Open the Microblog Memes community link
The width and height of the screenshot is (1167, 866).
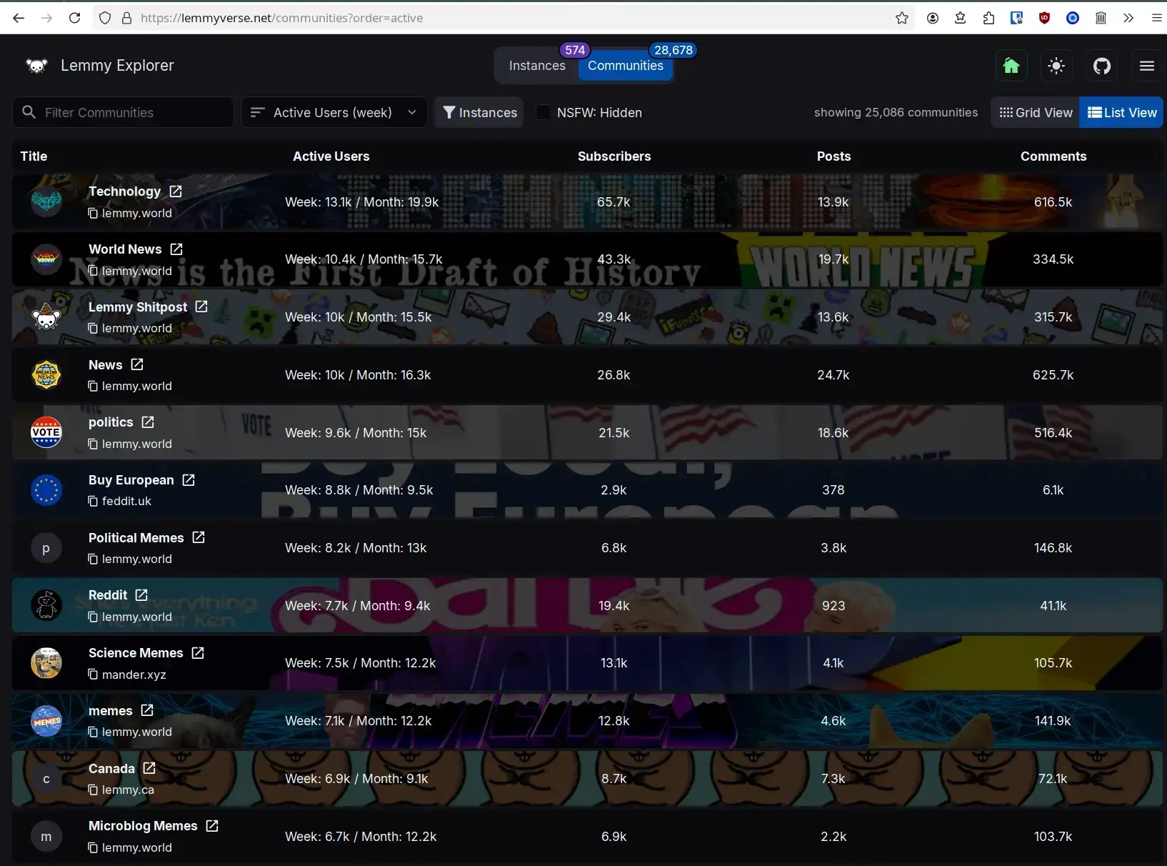(143, 826)
